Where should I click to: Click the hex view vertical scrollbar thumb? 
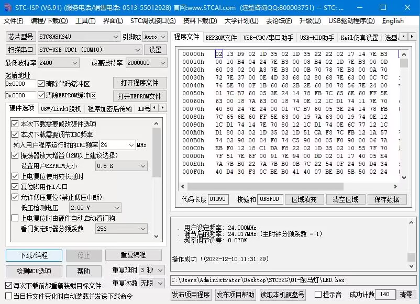404,63
